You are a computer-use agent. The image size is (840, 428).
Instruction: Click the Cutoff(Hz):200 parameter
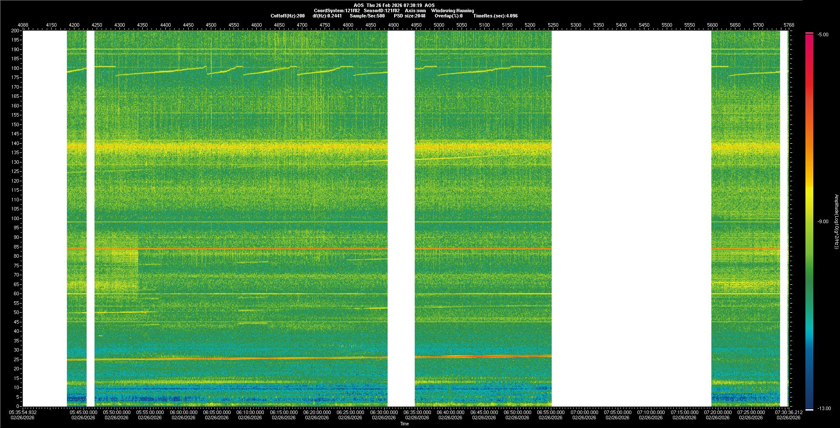point(287,16)
